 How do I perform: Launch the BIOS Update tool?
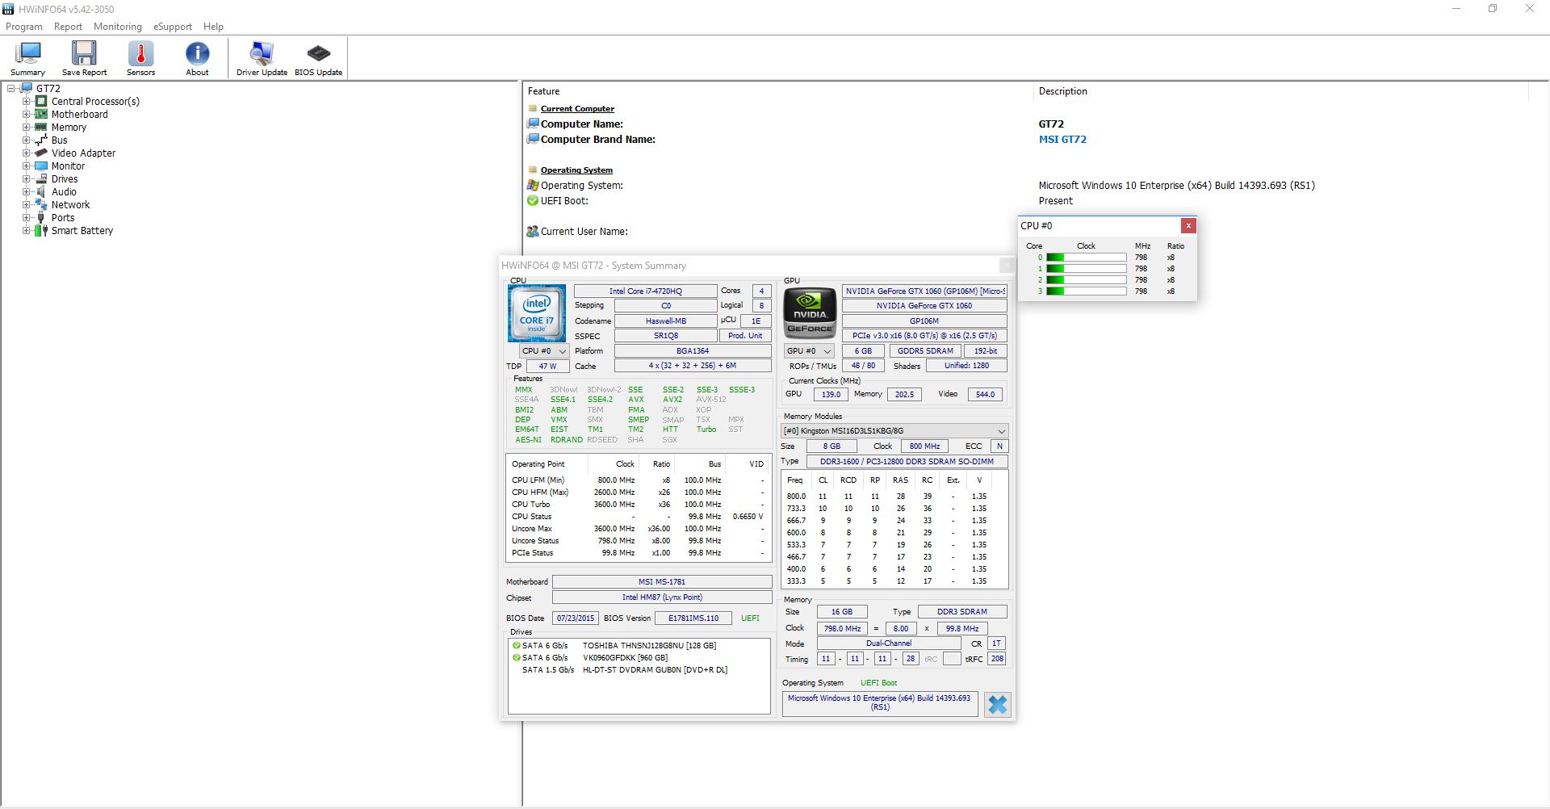click(319, 53)
